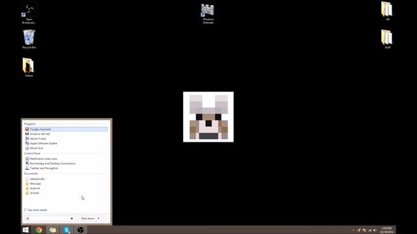Screen dimensions: 417x234
Task: Open Notification Area Icons control panel item
Action: (66, 159)
